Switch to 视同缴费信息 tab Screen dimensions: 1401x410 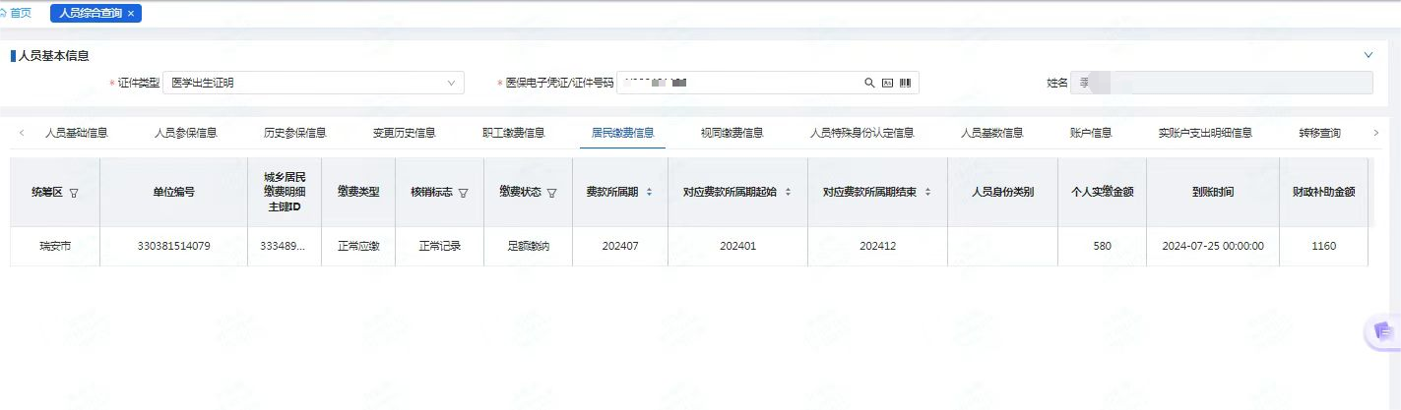(732, 133)
